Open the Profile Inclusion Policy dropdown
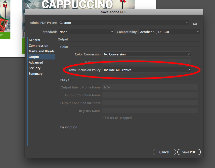Image resolution: width=215 pixels, height=168 pixels. [147, 70]
